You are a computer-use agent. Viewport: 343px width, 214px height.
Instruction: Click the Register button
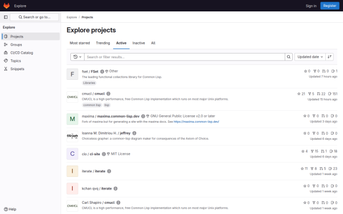click(x=330, y=6)
